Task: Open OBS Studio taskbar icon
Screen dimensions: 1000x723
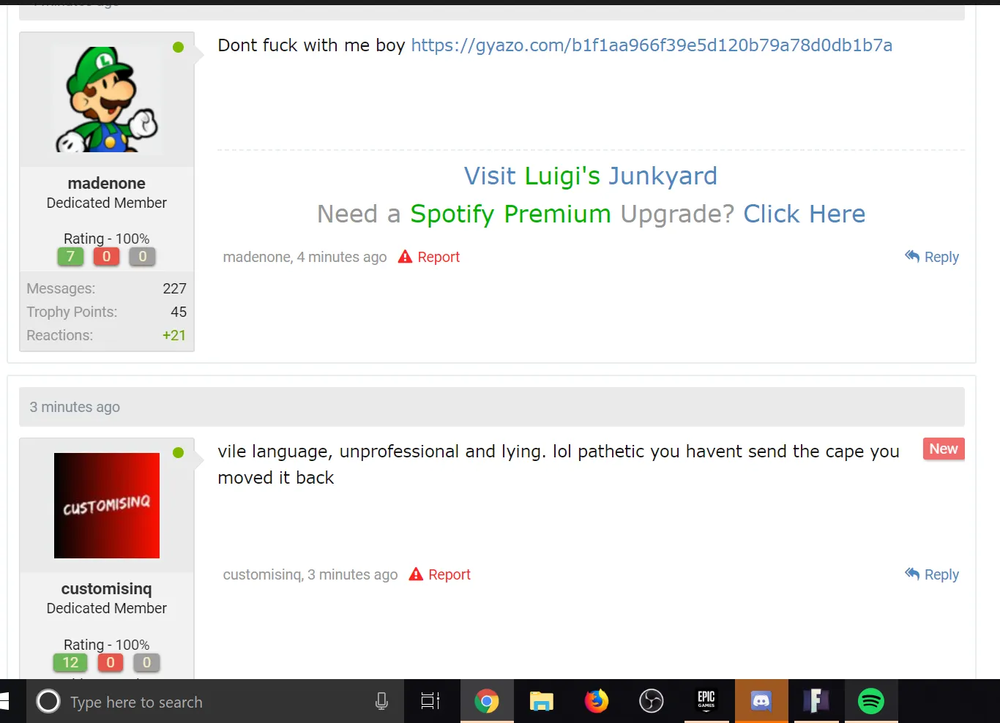Action: [652, 701]
